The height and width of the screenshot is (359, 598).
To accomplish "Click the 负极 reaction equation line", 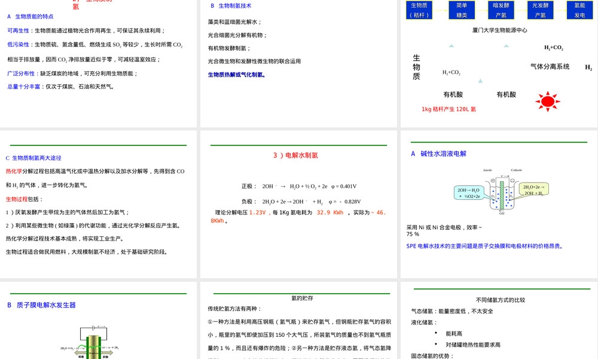I will point(301,202).
